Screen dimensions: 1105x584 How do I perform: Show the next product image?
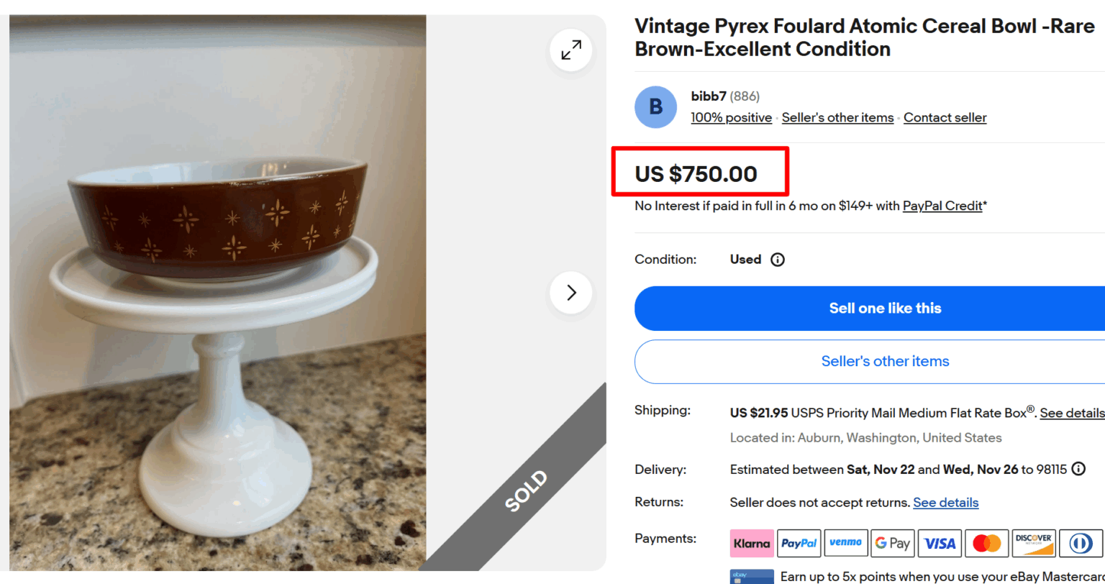(x=570, y=293)
